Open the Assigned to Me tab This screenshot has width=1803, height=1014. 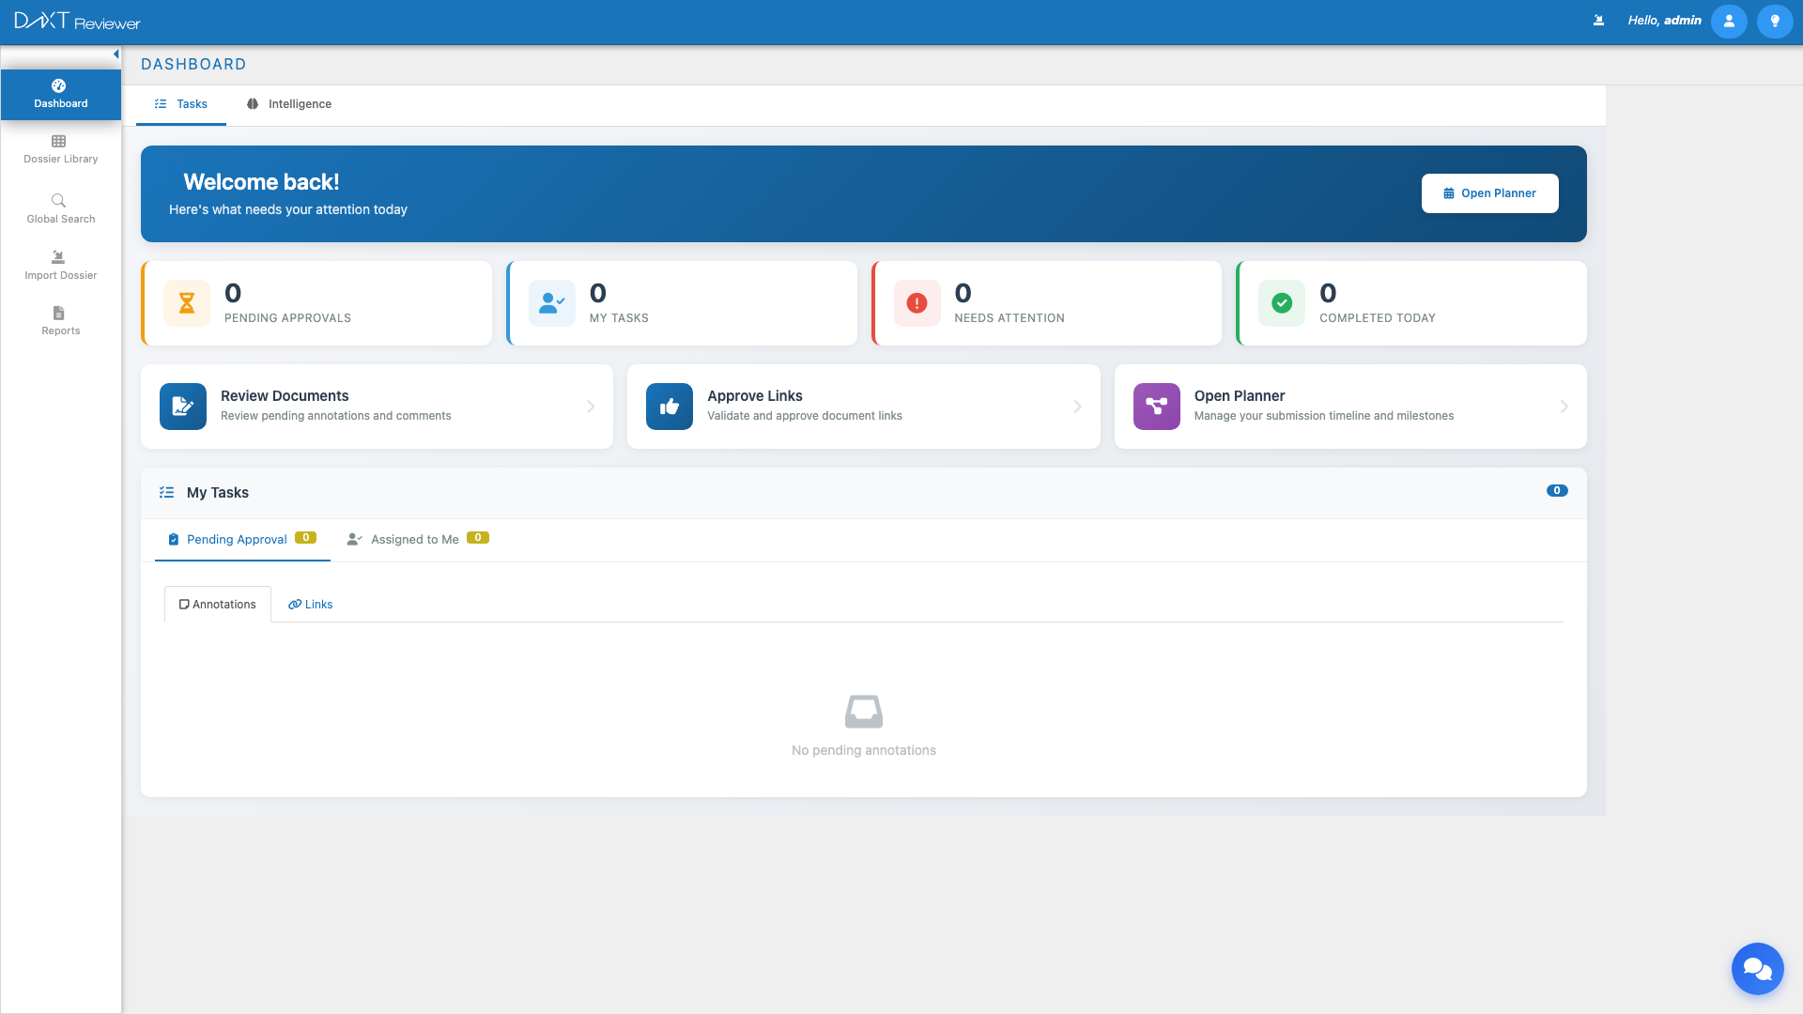coord(415,539)
